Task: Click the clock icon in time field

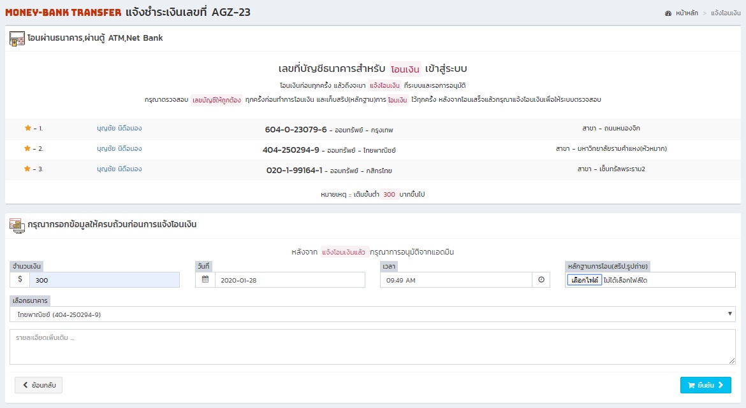Action: point(541,280)
